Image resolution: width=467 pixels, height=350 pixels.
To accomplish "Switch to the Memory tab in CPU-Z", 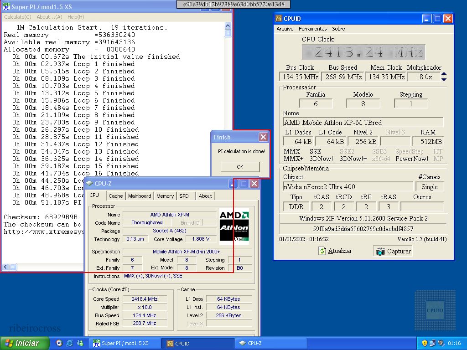I will click(x=165, y=196).
